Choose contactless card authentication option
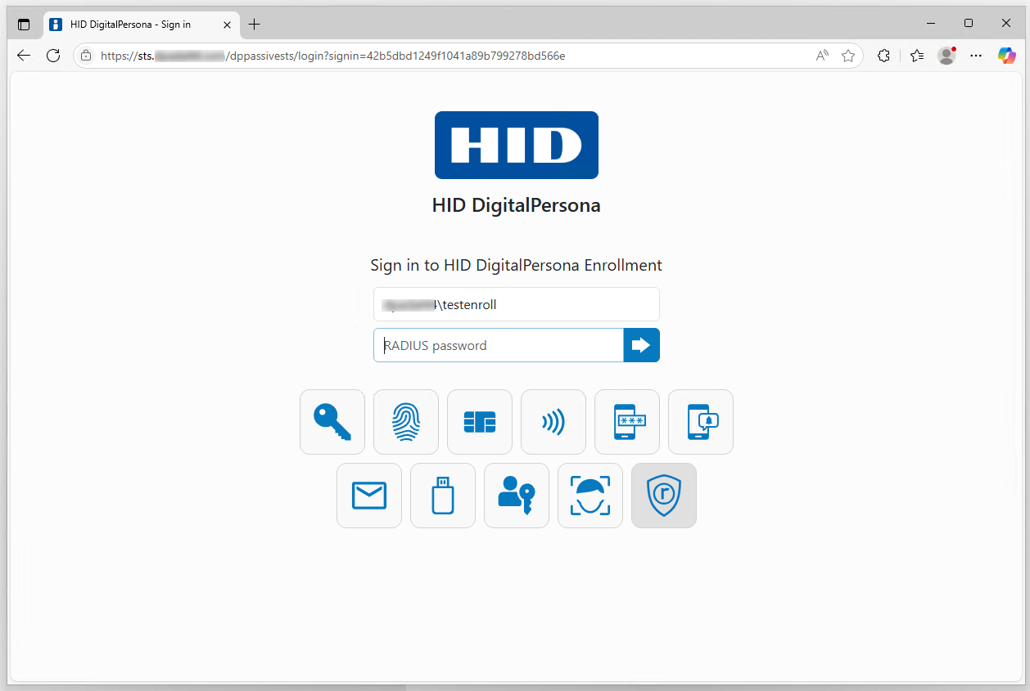1030x691 pixels. pos(553,422)
